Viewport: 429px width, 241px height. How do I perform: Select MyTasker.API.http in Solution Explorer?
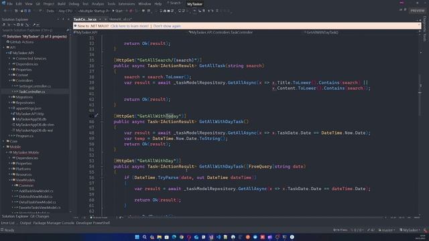(29, 114)
